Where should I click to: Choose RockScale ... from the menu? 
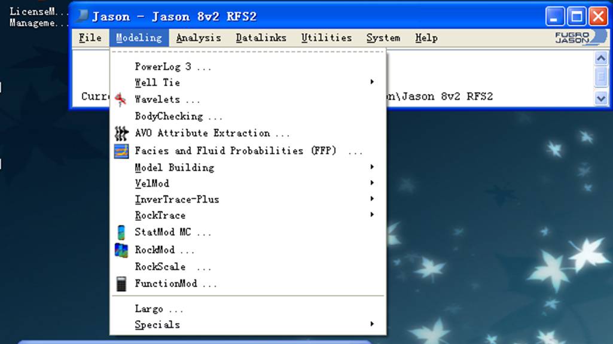point(248,267)
